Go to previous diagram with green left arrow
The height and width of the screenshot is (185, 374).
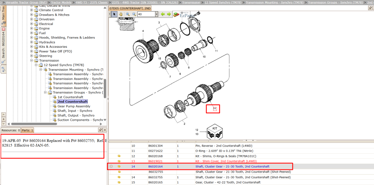[163, 14]
